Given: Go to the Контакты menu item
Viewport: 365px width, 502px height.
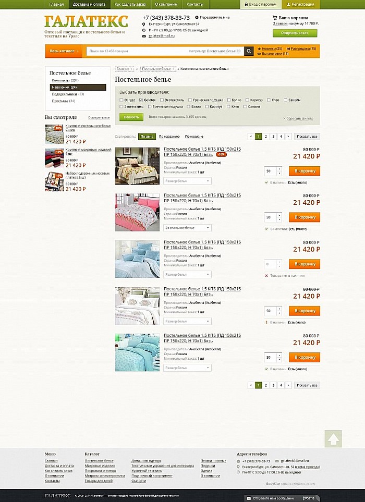Looking at the screenshot, I should [x=195, y=5].
